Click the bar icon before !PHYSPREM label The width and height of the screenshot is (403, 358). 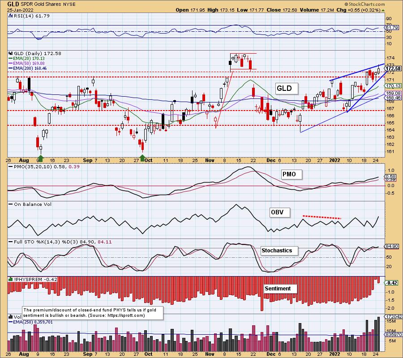(x=11, y=279)
